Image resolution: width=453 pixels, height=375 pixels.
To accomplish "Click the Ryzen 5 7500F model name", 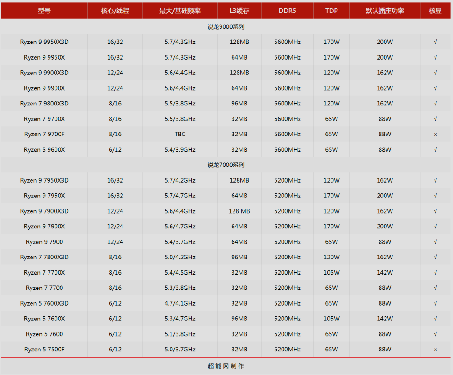I will [x=44, y=350].
